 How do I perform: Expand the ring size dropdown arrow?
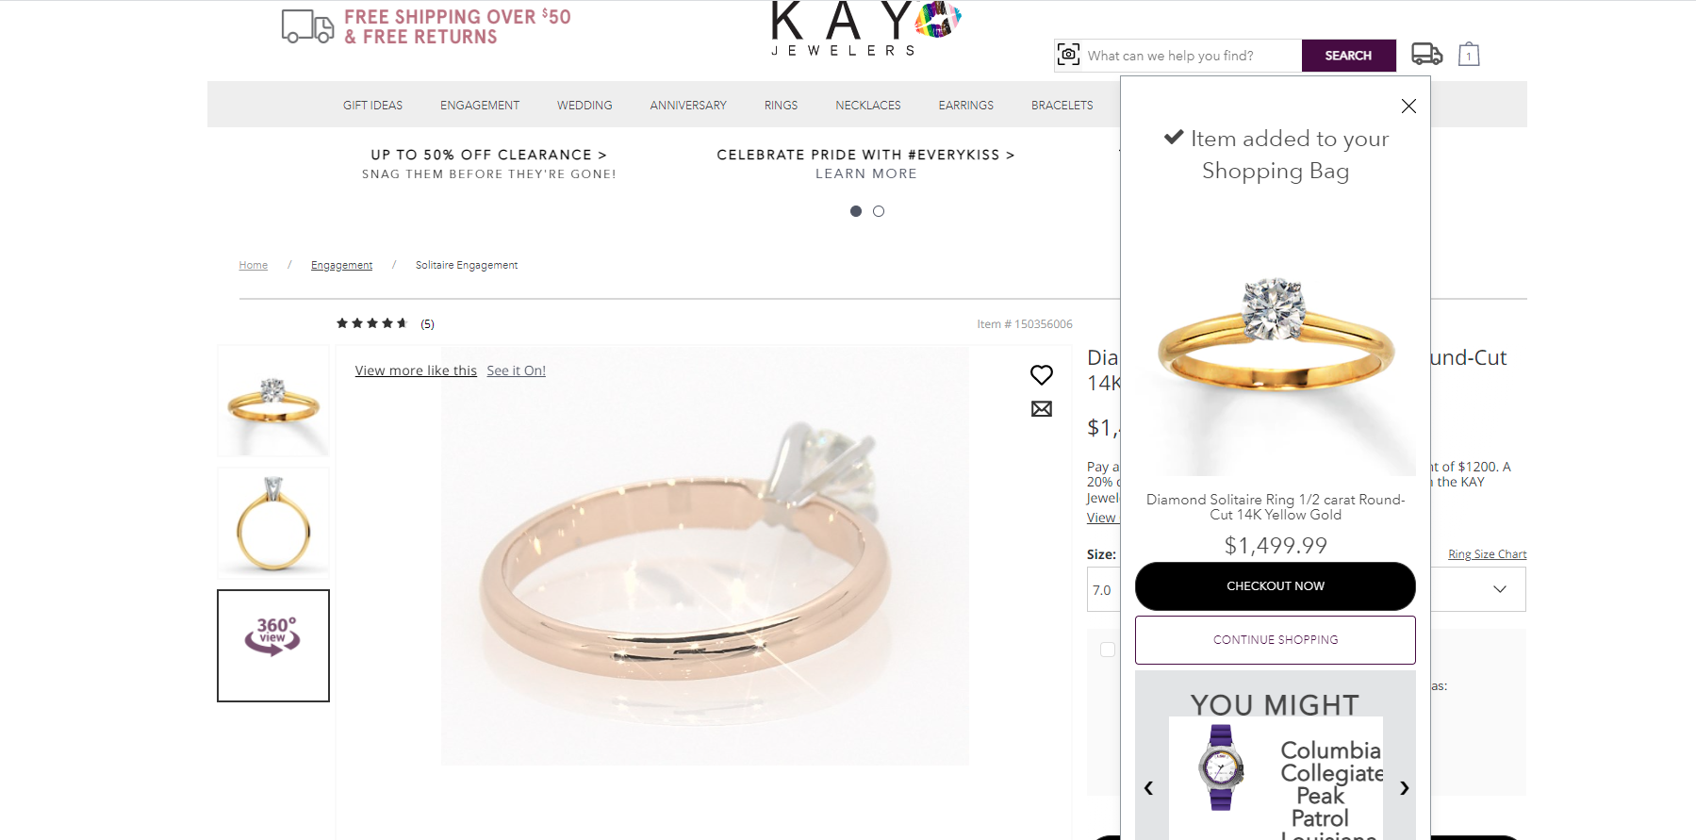point(1500,589)
